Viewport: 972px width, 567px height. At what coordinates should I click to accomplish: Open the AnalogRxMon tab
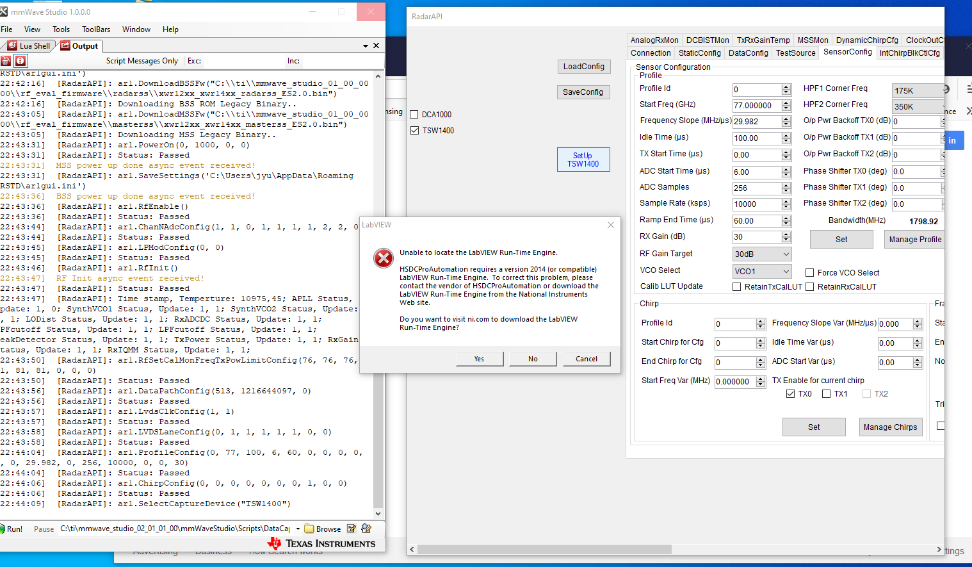(x=654, y=40)
